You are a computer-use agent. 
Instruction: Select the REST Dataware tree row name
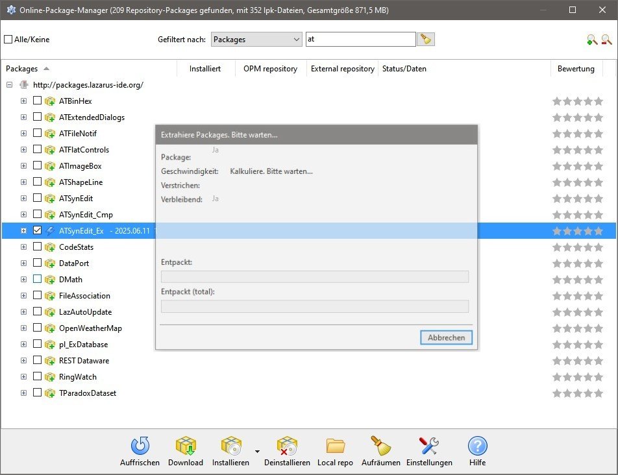click(84, 361)
